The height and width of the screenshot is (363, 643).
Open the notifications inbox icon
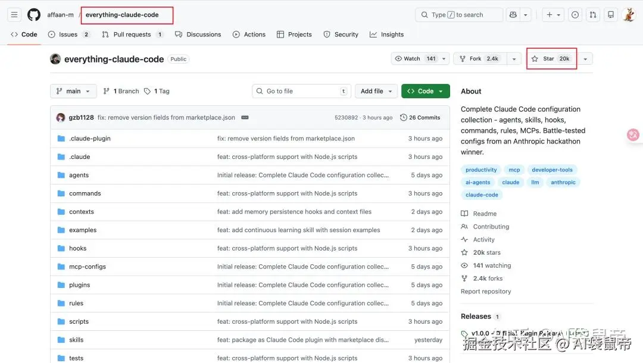[x=610, y=15]
